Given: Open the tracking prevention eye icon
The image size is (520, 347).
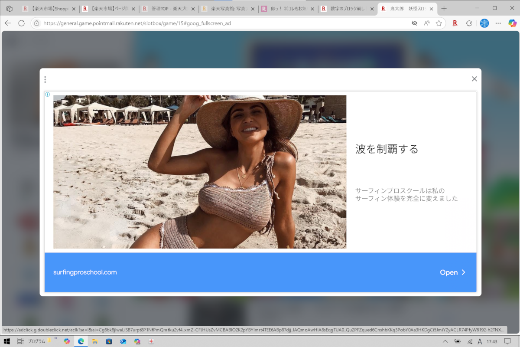Looking at the screenshot, I should 414,23.
